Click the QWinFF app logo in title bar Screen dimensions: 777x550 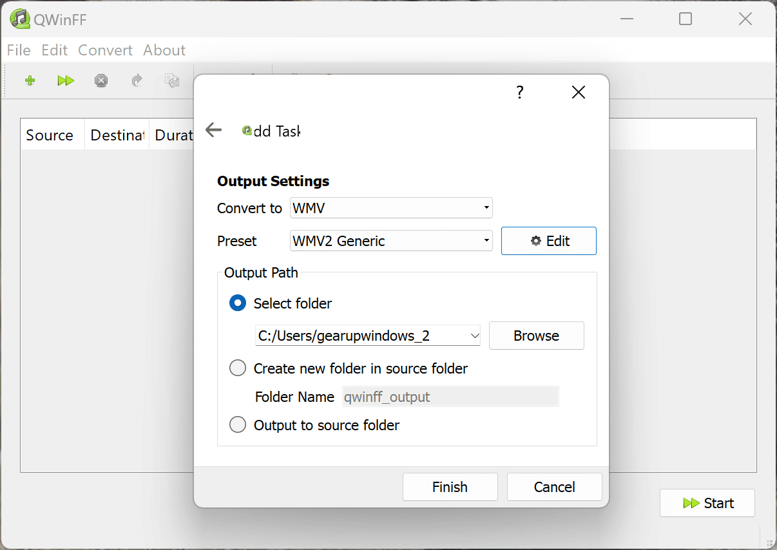click(20, 19)
